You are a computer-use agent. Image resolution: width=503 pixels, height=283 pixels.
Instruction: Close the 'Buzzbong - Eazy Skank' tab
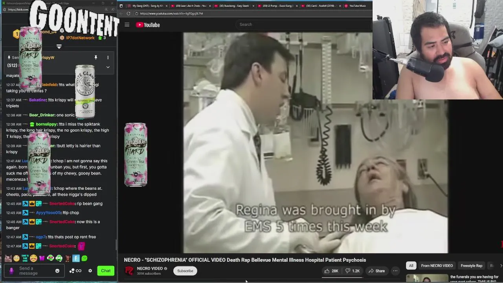pyautogui.click(x=253, y=6)
